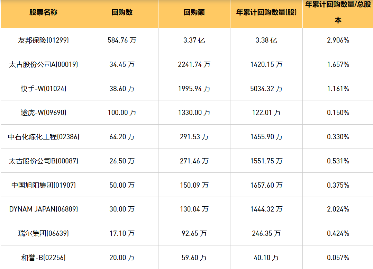Image resolution: width=373 pixels, height=269 pixels.
Task: Select the 途虎-W(09690) cell
Action: pos(43,113)
